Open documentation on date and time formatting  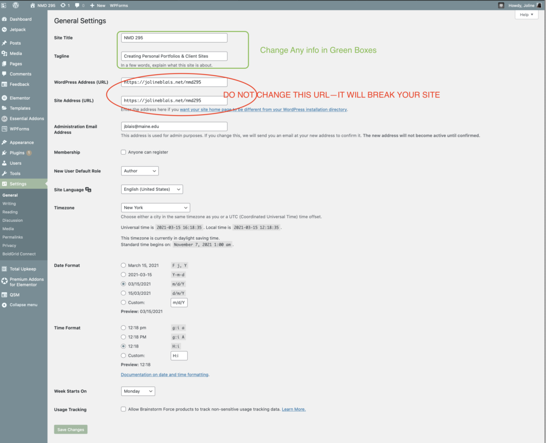pos(164,375)
